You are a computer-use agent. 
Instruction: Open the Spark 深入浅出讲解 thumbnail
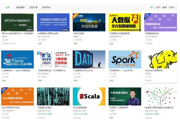click(x=125, y=59)
